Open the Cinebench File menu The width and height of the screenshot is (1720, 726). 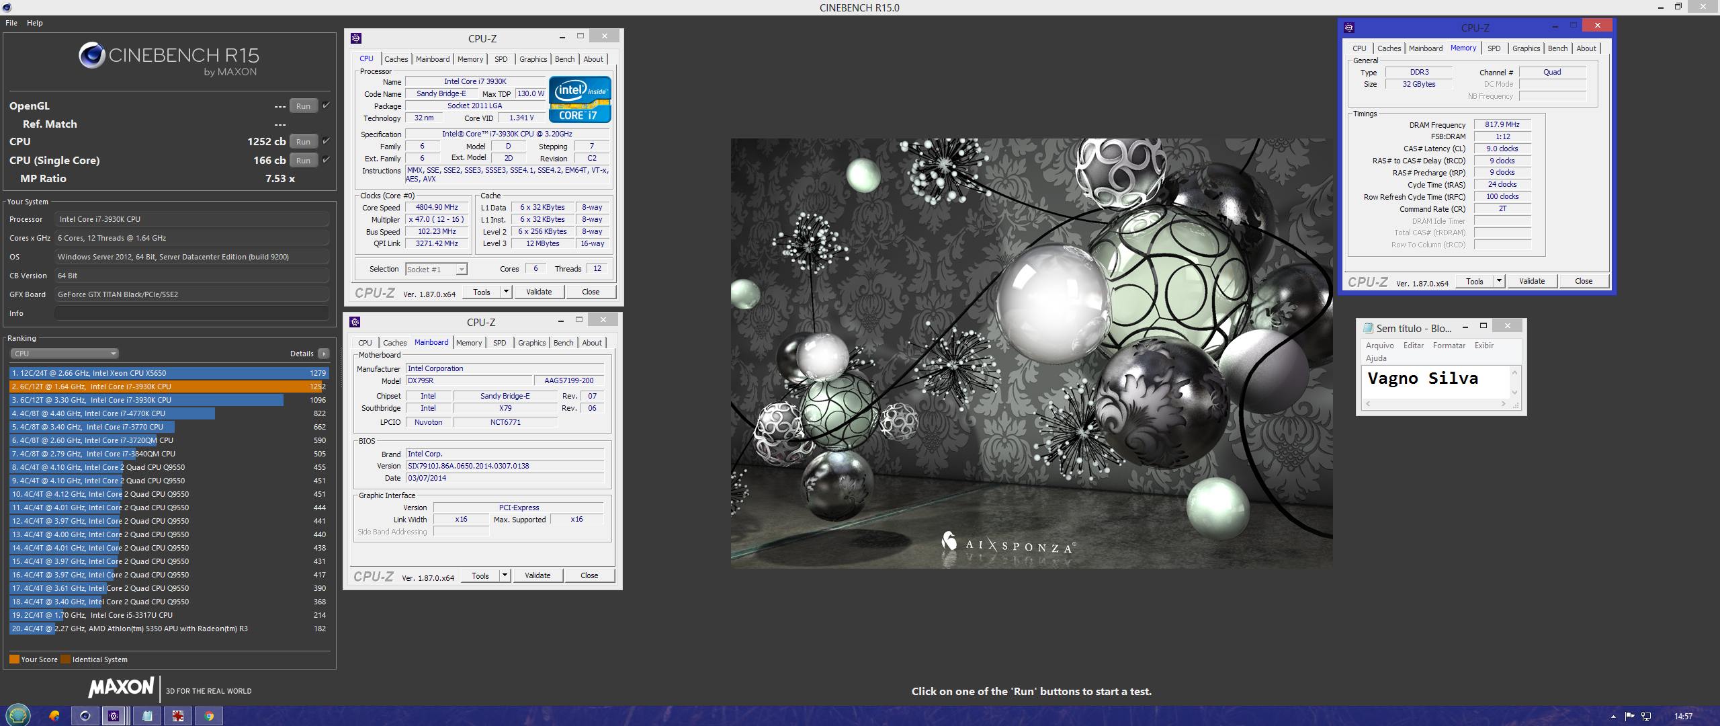[x=11, y=23]
